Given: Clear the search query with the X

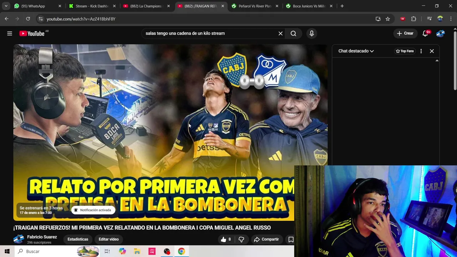Looking at the screenshot, I should 281,34.
